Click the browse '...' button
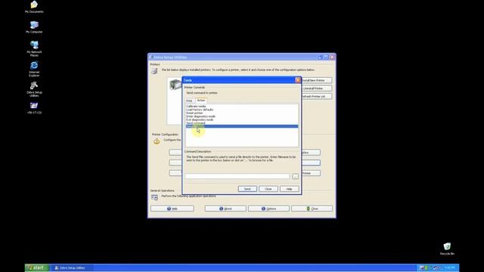The height and width of the screenshot is (272, 484). (296, 176)
